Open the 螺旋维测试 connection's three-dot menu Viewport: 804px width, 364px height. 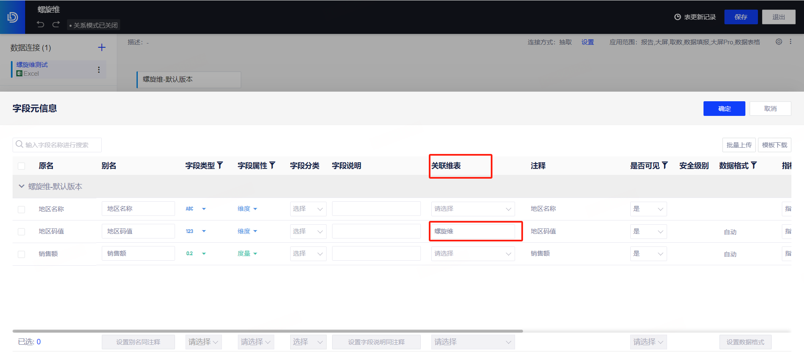pyautogui.click(x=99, y=70)
